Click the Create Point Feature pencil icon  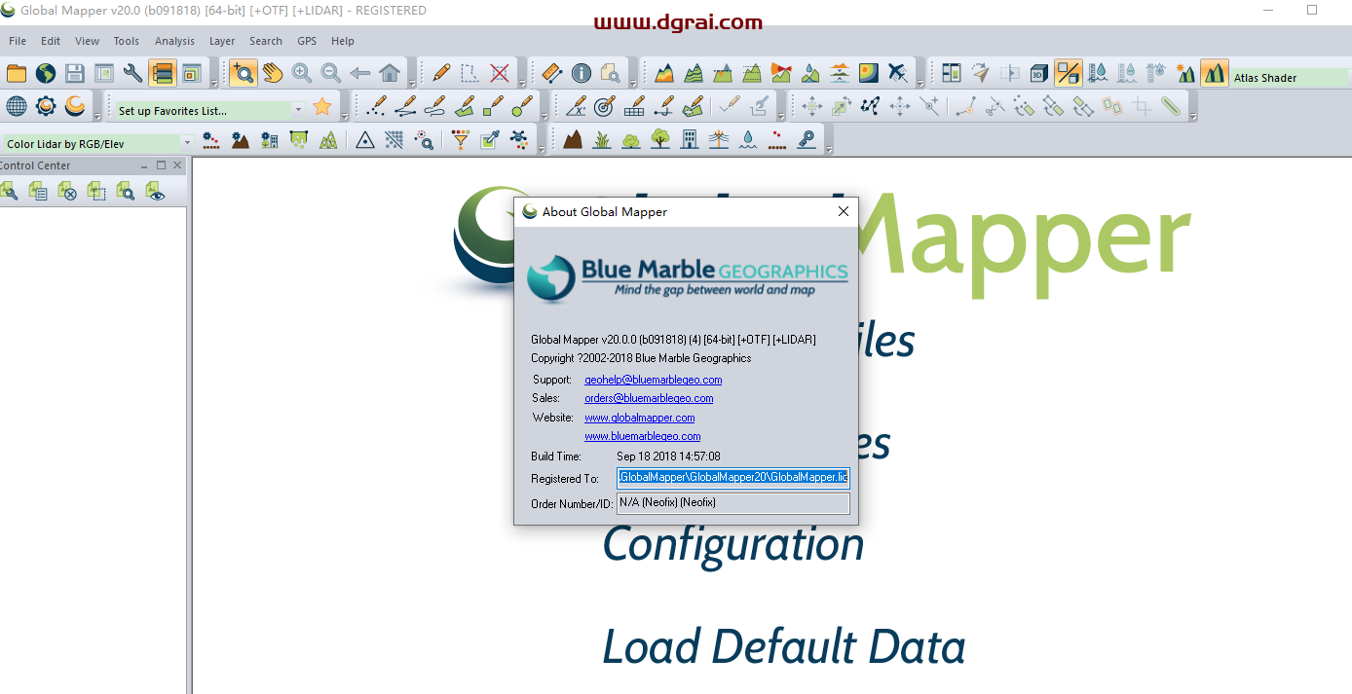click(377, 106)
